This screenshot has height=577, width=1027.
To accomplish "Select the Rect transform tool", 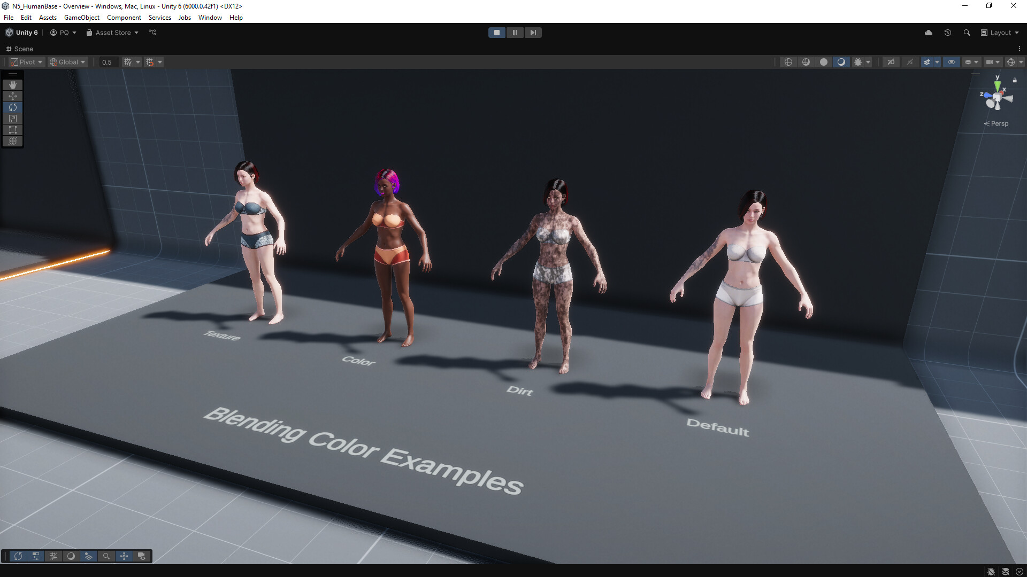I will [x=13, y=130].
